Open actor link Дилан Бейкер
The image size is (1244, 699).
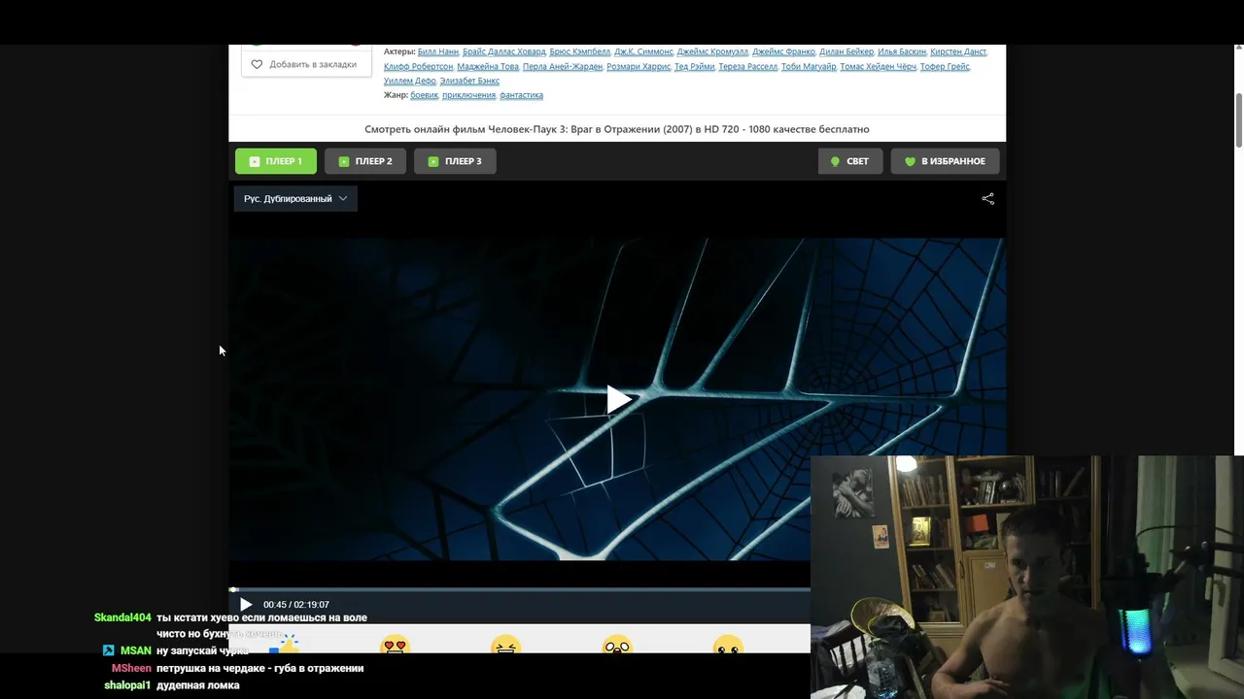coord(847,51)
